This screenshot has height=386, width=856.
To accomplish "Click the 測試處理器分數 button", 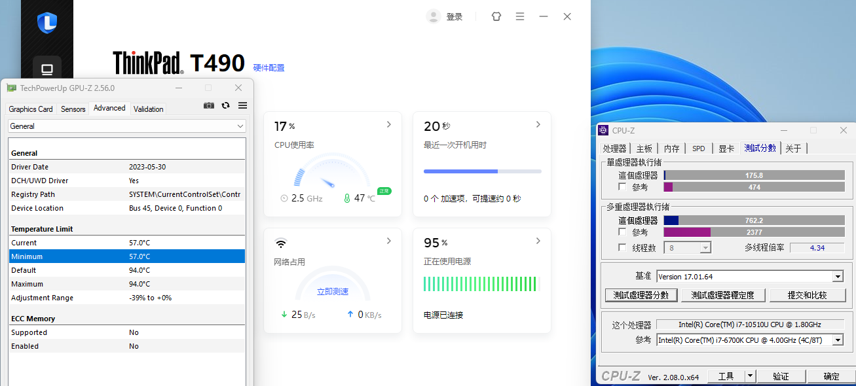I will pyautogui.click(x=641, y=295).
